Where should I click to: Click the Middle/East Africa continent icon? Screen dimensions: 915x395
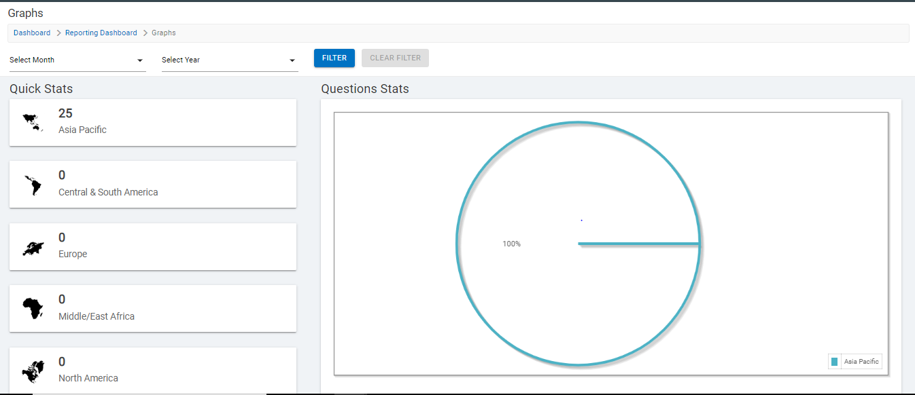[x=33, y=309]
